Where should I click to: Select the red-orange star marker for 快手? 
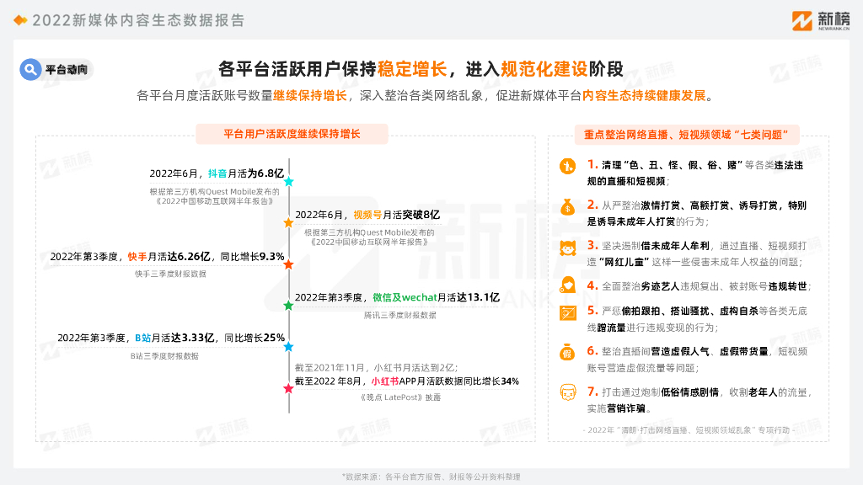coord(289,264)
